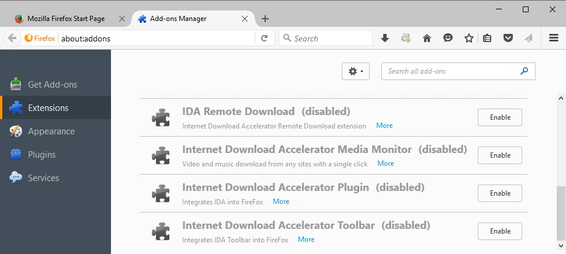Viewport: 566px width, 254px height.
Task: Focus the about:addons address bar
Action: 157,38
